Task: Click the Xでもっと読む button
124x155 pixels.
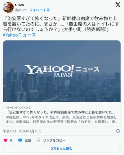Action: (62, 148)
